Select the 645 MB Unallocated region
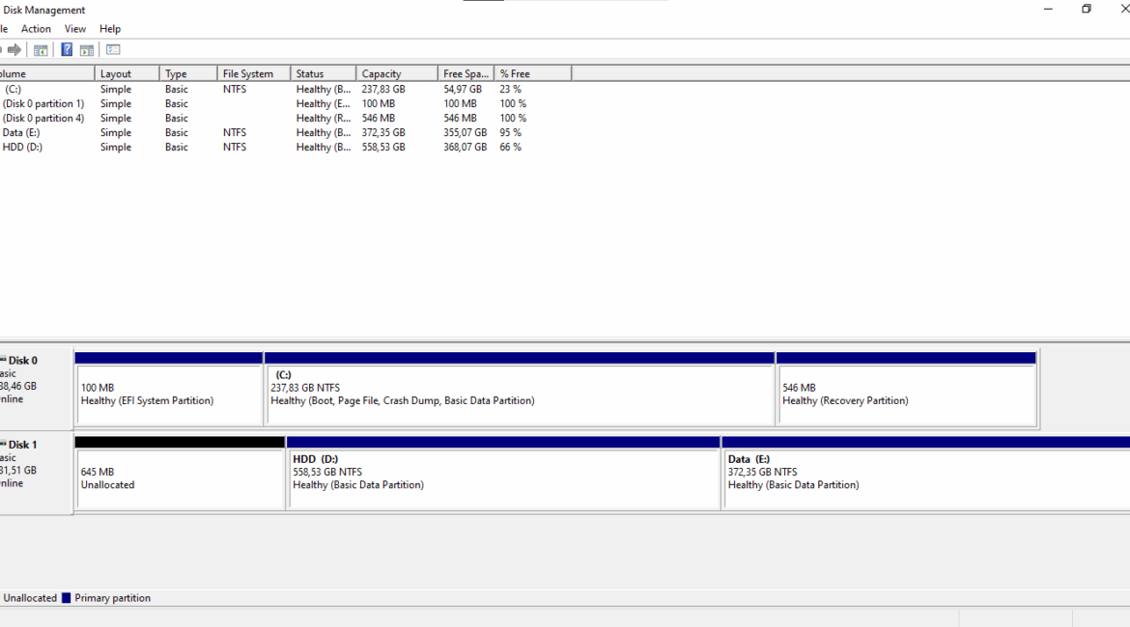 tap(180, 478)
